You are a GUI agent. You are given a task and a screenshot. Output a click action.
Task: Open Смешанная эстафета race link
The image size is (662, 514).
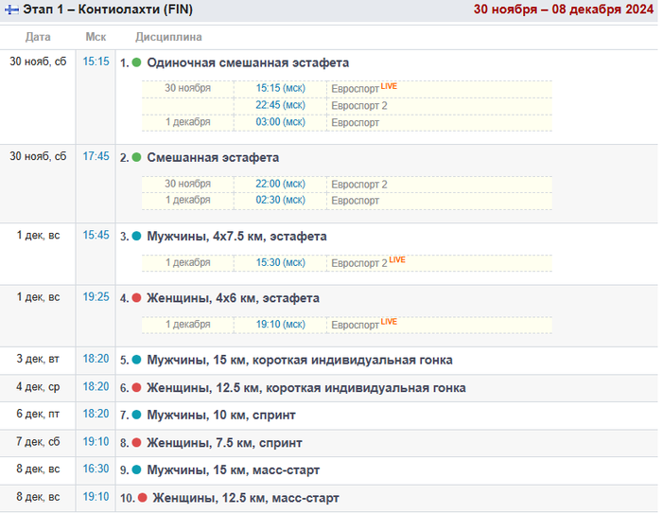[x=213, y=157]
